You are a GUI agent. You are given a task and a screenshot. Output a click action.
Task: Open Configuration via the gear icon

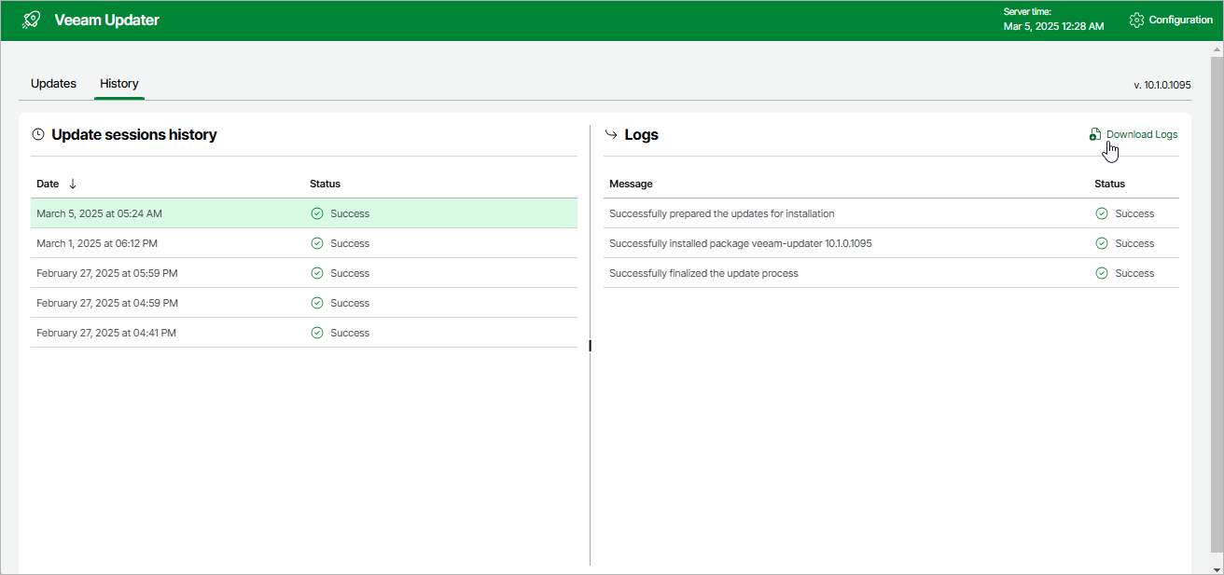coord(1136,20)
